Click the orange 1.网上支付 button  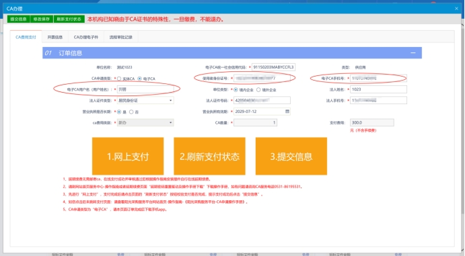coord(128,157)
